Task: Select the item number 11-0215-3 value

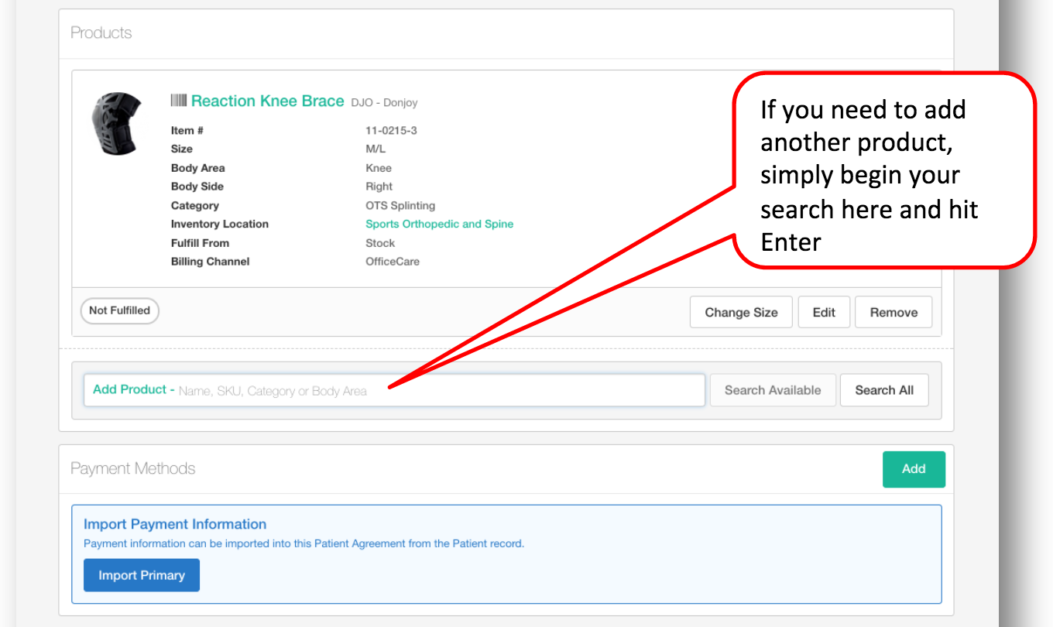Action: tap(391, 130)
